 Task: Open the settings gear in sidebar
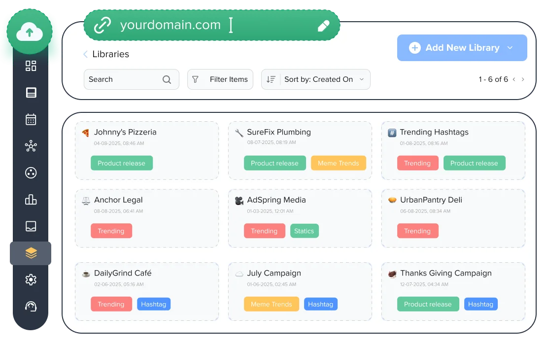point(31,279)
